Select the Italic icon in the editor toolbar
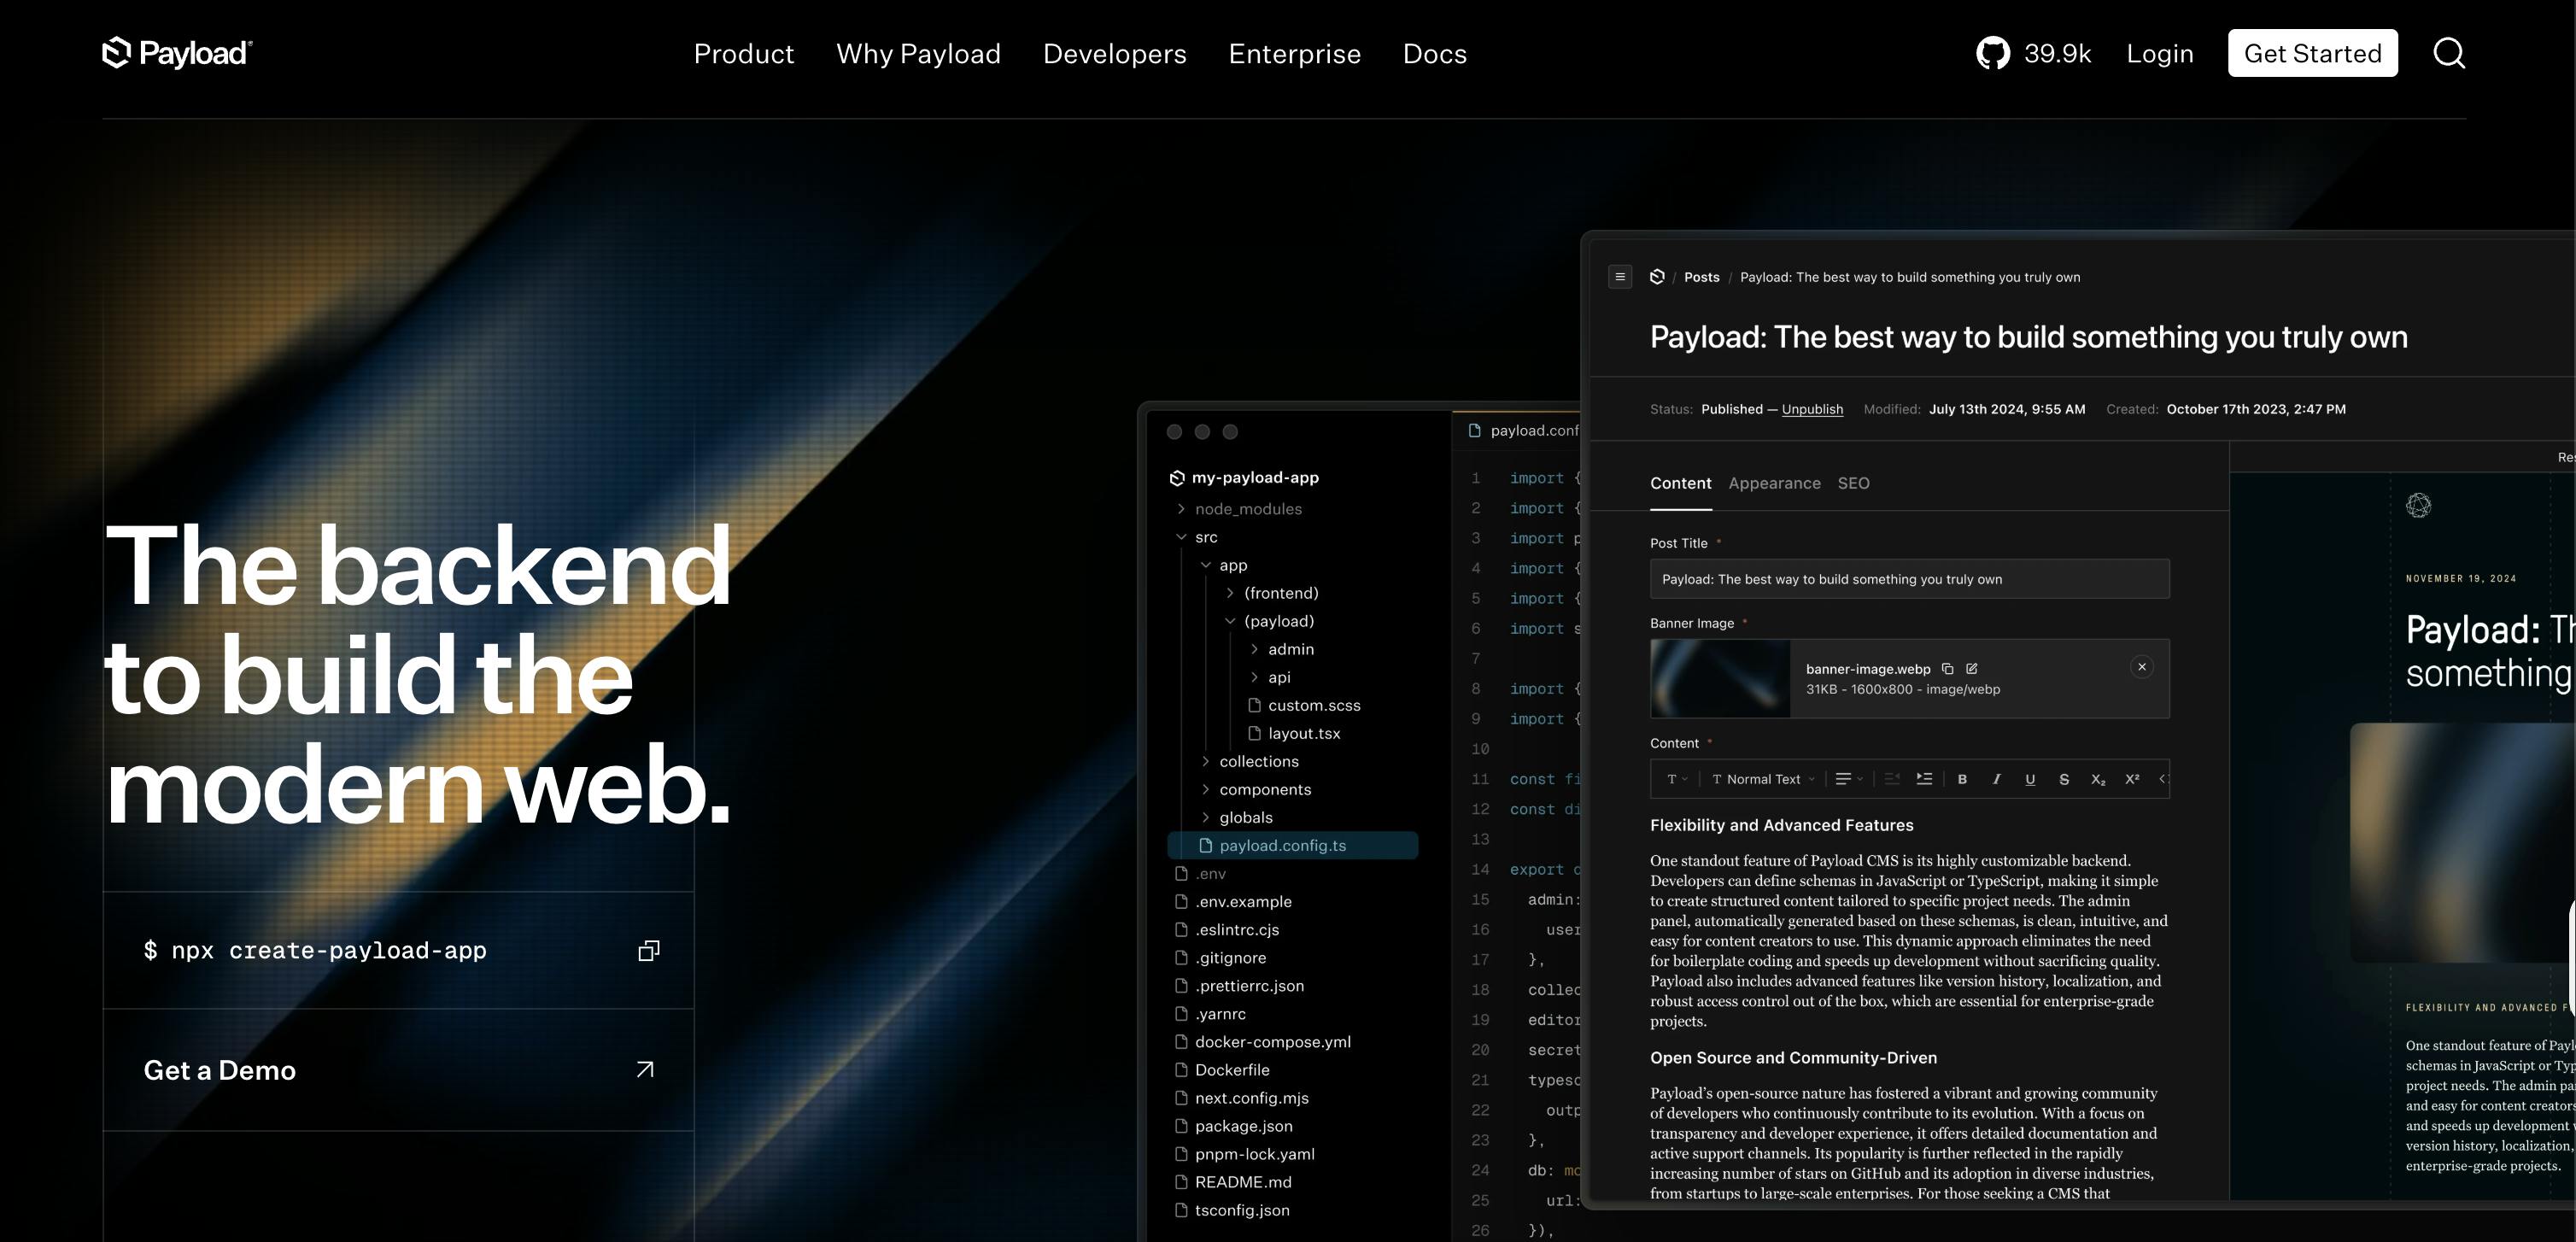Image resolution: width=2576 pixels, height=1242 pixels. point(1996,778)
